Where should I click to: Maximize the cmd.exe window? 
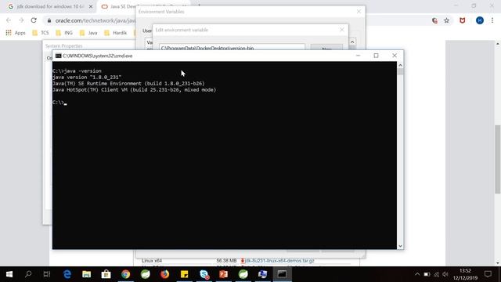(x=376, y=56)
